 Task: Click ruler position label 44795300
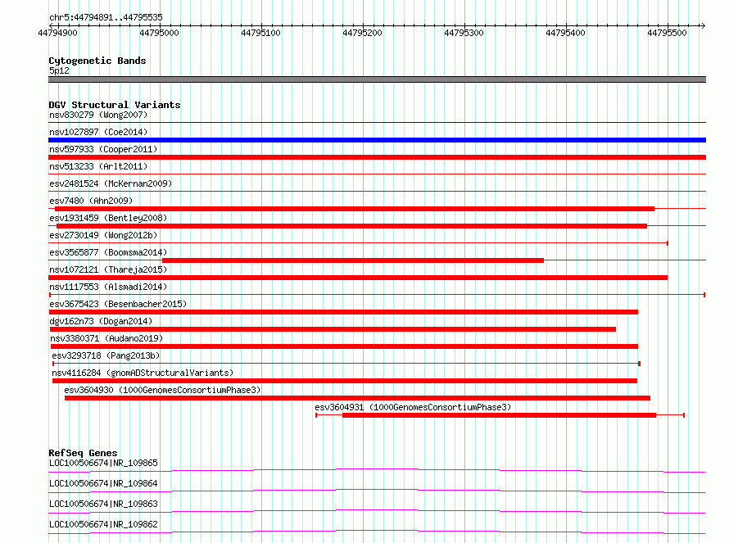(464, 33)
